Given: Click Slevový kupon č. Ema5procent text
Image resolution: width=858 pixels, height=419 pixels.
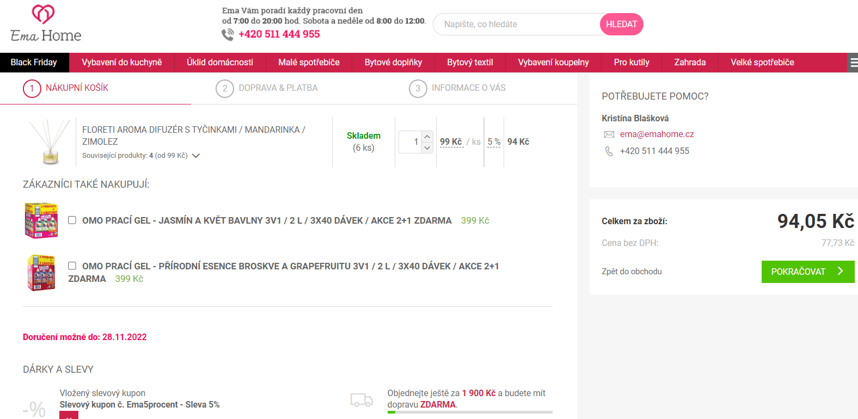Looking at the screenshot, I should coord(139,405).
